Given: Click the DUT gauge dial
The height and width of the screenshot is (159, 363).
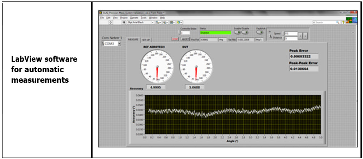Looking at the screenshot, I should [196, 66].
